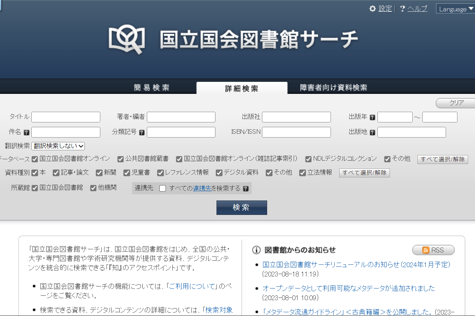The width and height of the screenshot is (475, 316).
Task: Click the help icon next to 出版地
Action: click(x=372, y=132)
